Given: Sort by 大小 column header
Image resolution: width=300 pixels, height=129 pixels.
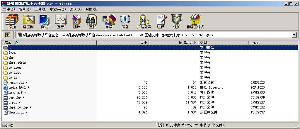Looking at the screenshot, I should [x=123, y=43].
